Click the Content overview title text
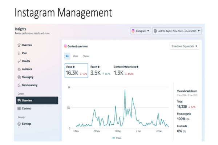The width and height of the screenshot is (218, 145). click(78, 46)
